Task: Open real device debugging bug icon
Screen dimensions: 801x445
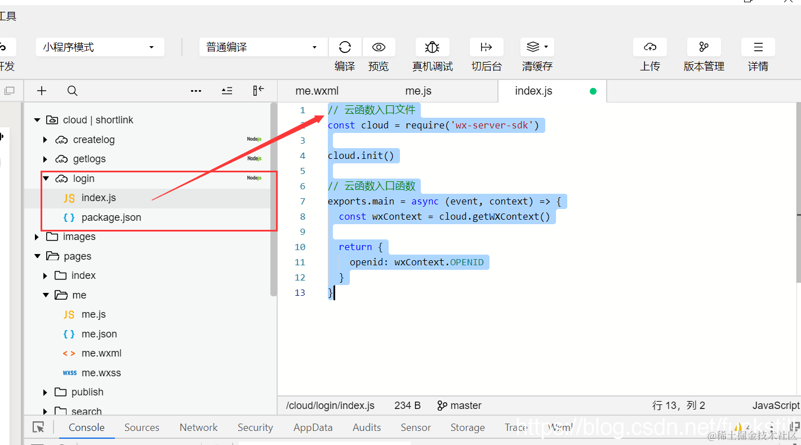Action: [432, 47]
